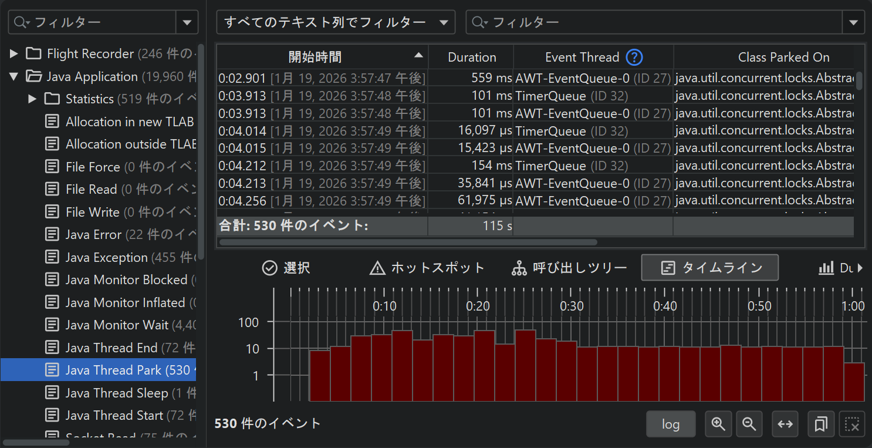Click the zoom in magnifier icon
Screen dimensions: 872x448
coord(718,424)
